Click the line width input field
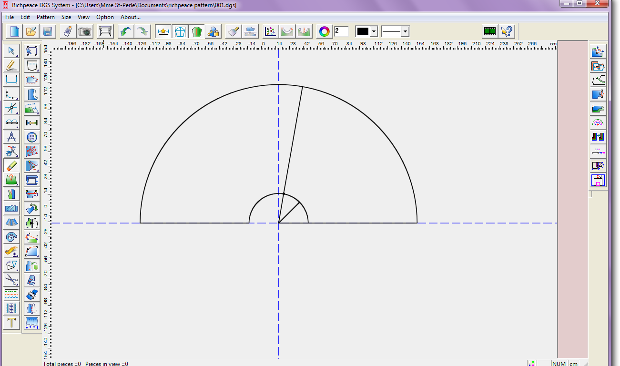The width and height of the screenshot is (620, 366). pyautogui.click(x=341, y=31)
